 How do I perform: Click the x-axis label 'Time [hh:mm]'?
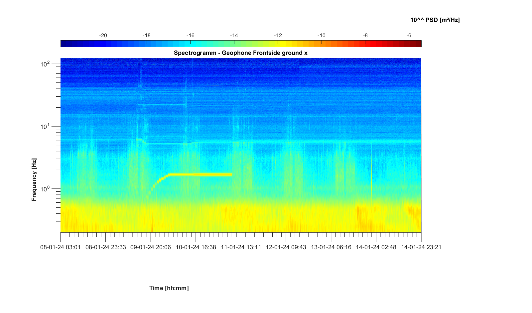[169, 288]
